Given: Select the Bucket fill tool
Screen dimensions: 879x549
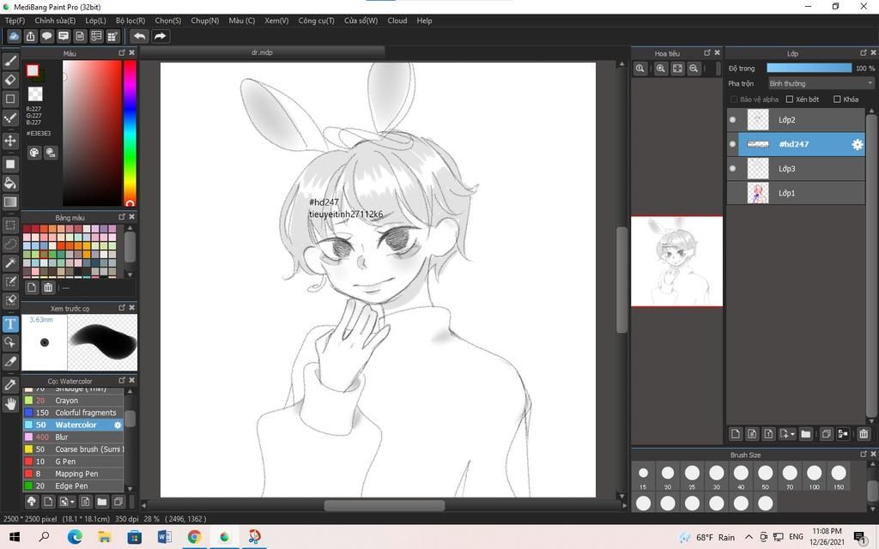Looking at the screenshot, I should (x=10, y=183).
